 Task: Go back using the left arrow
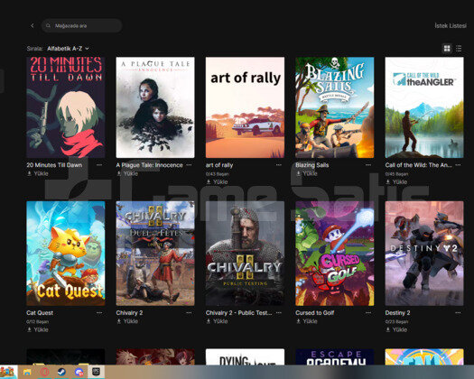(x=33, y=25)
